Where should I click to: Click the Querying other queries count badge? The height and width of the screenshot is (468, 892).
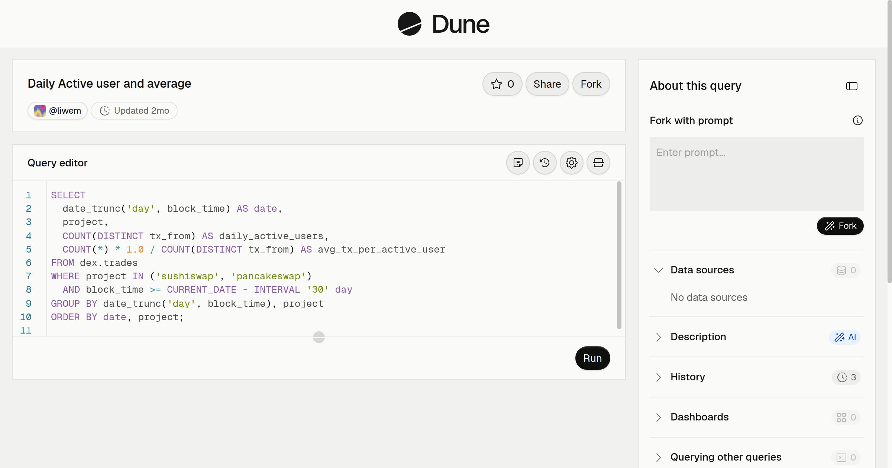tap(846, 457)
